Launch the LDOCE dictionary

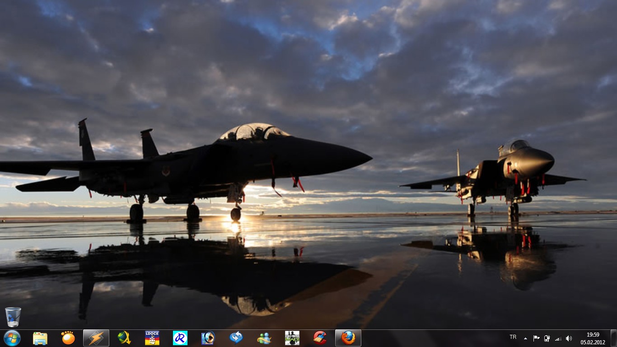coord(152,338)
